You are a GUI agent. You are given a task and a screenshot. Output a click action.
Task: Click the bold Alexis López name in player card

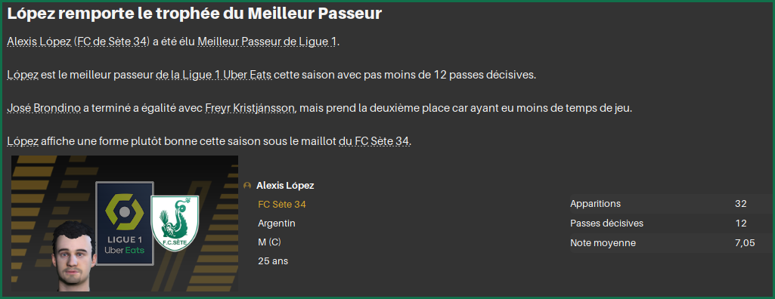[x=285, y=186]
